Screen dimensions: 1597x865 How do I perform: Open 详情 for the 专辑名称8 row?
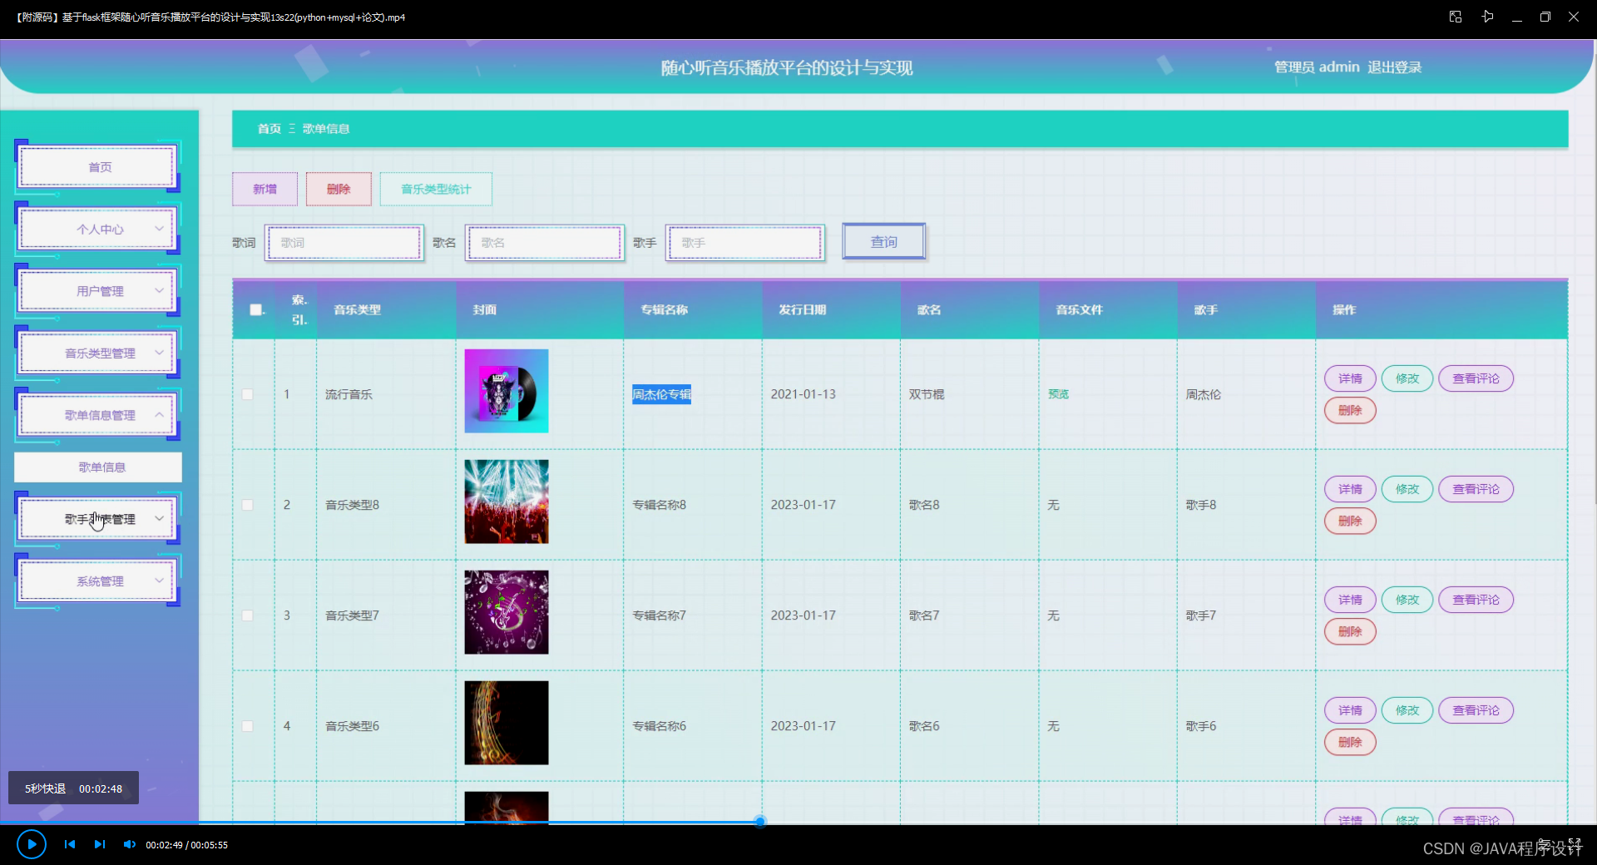(x=1350, y=489)
